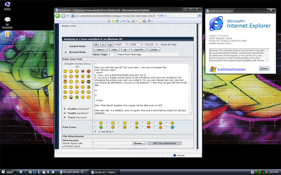Open the COLOR dropdown
The width and height of the screenshot is (281, 175).
[x=151, y=45]
